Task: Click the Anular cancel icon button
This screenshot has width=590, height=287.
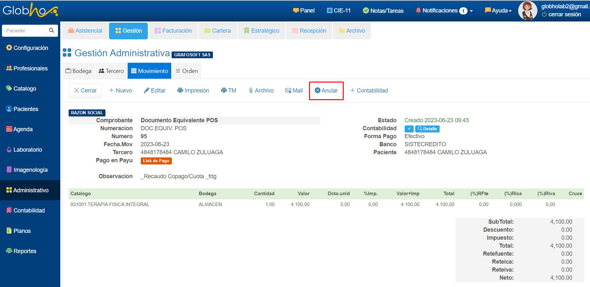Action: pyautogui.click(x=326, y=91)
